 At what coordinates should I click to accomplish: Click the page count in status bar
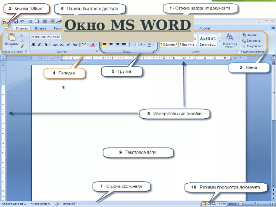[x=13, y=204]
